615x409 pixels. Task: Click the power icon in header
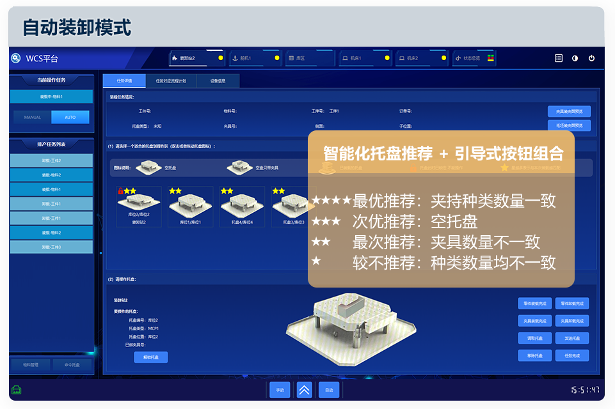click(x=591, y=58)
